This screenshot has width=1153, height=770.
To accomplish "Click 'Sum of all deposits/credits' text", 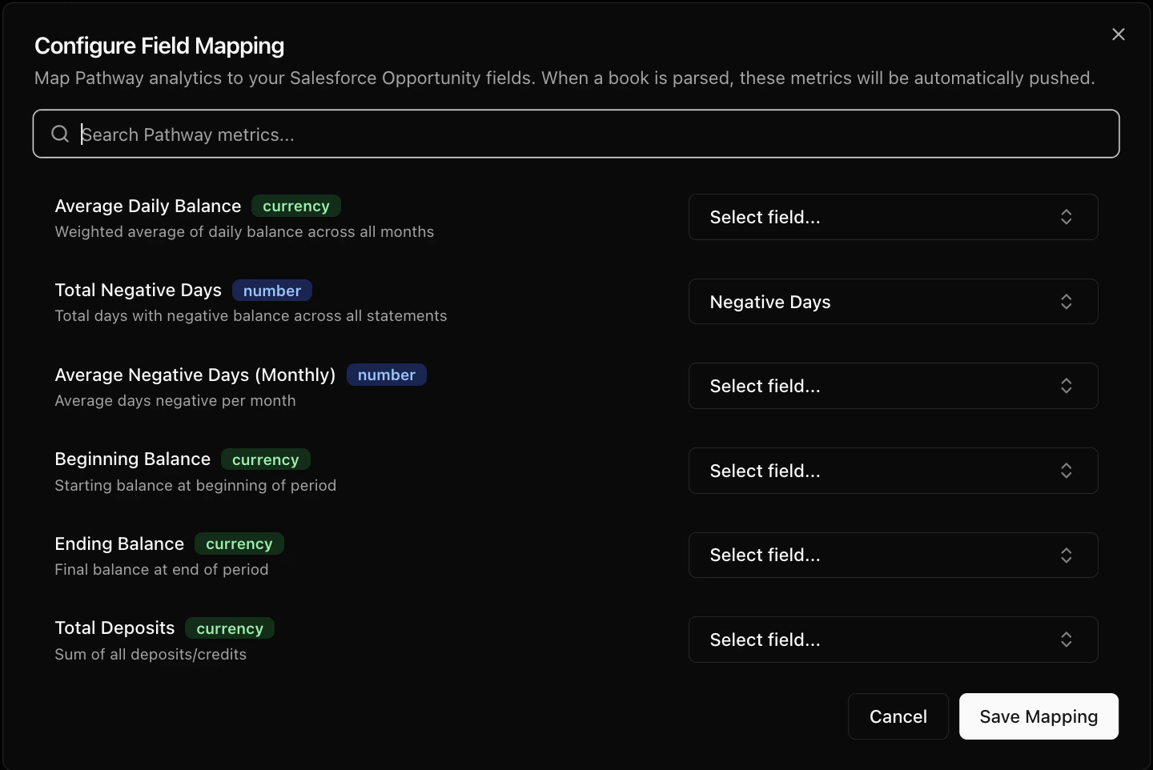I will click(x=151, y=654).
